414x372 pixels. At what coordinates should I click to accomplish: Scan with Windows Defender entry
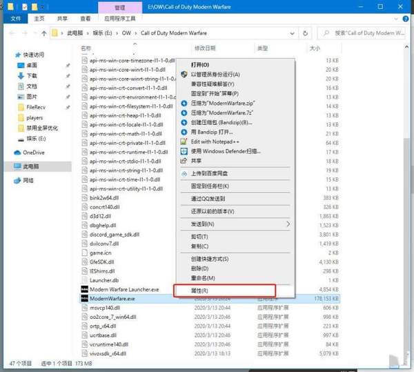coord(226,151)
